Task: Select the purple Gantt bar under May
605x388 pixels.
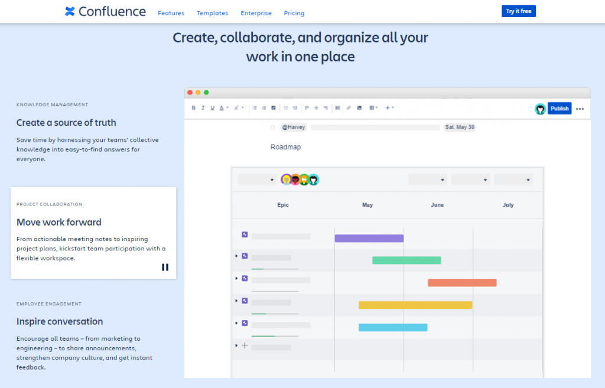Action: pos(369,237)
